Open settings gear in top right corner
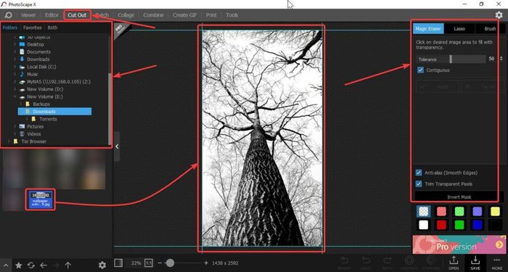 tap(499, 15)
